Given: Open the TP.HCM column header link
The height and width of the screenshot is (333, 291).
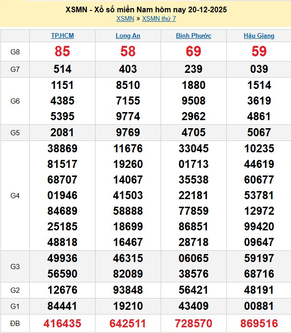Looking at the screenshot, I should pos(62,36).
